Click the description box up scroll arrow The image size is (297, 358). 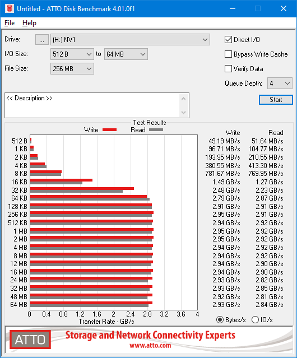184,99
